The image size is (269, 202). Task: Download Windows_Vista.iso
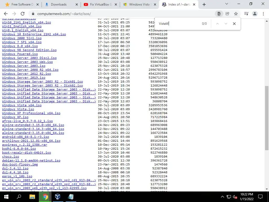[x=18, y=109]
